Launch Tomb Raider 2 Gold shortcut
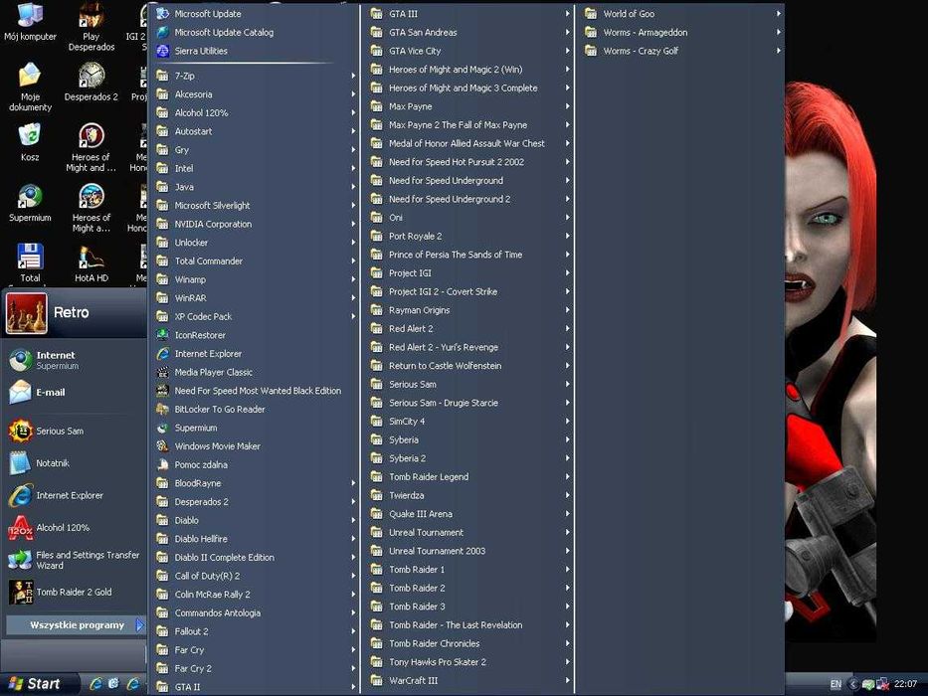 coord(74,592)
